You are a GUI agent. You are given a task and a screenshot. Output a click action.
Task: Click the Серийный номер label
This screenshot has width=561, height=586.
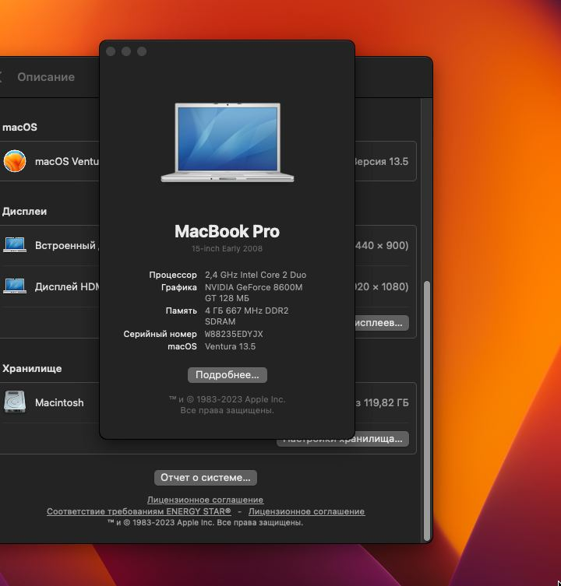[161, 334]
